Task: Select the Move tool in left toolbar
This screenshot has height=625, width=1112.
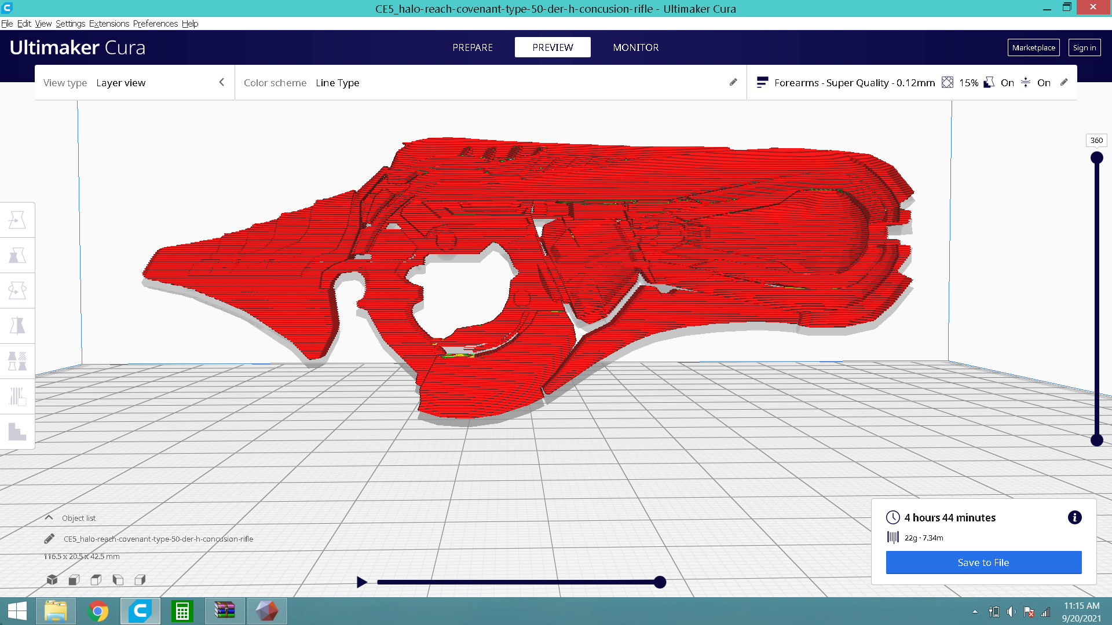Action: (17, 220)
